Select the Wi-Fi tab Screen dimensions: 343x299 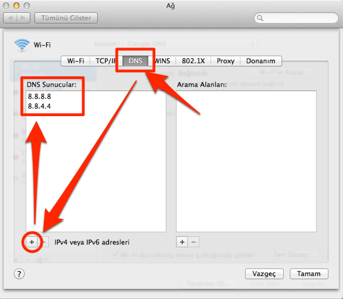(x=76, y=61)
